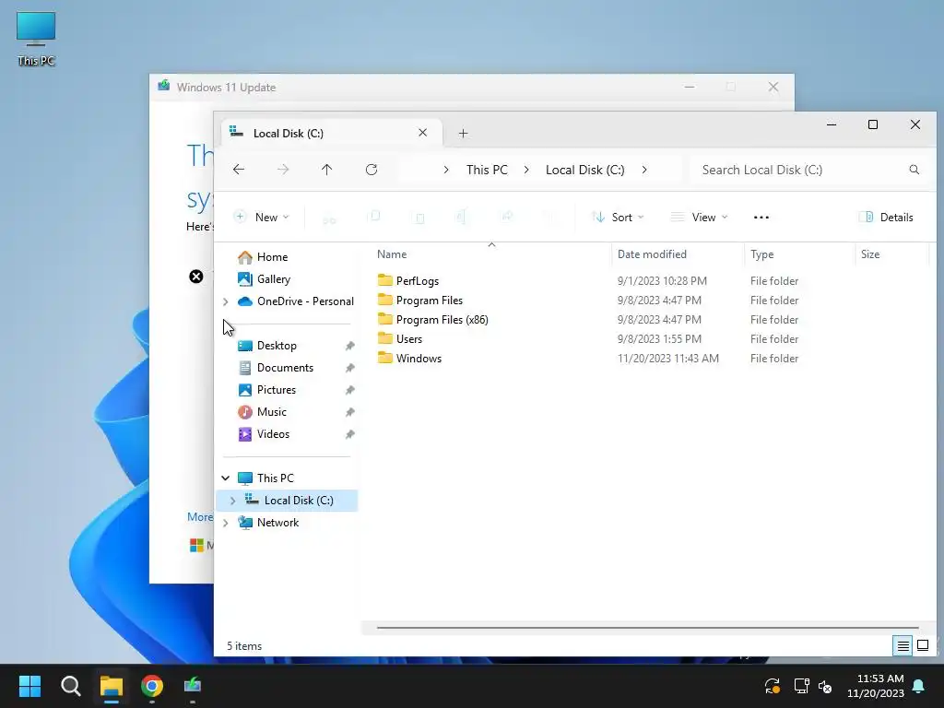Add a new Explorer tab

click(x=463, y=133)
